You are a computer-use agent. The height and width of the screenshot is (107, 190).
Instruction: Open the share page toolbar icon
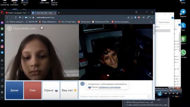(129, 18)
